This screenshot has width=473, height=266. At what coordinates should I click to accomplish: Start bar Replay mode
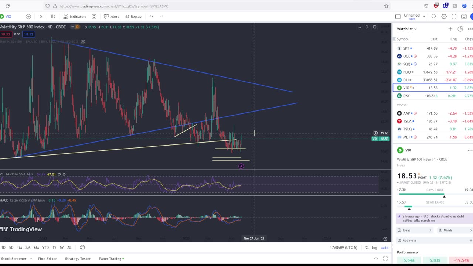(x=133, y=17)
